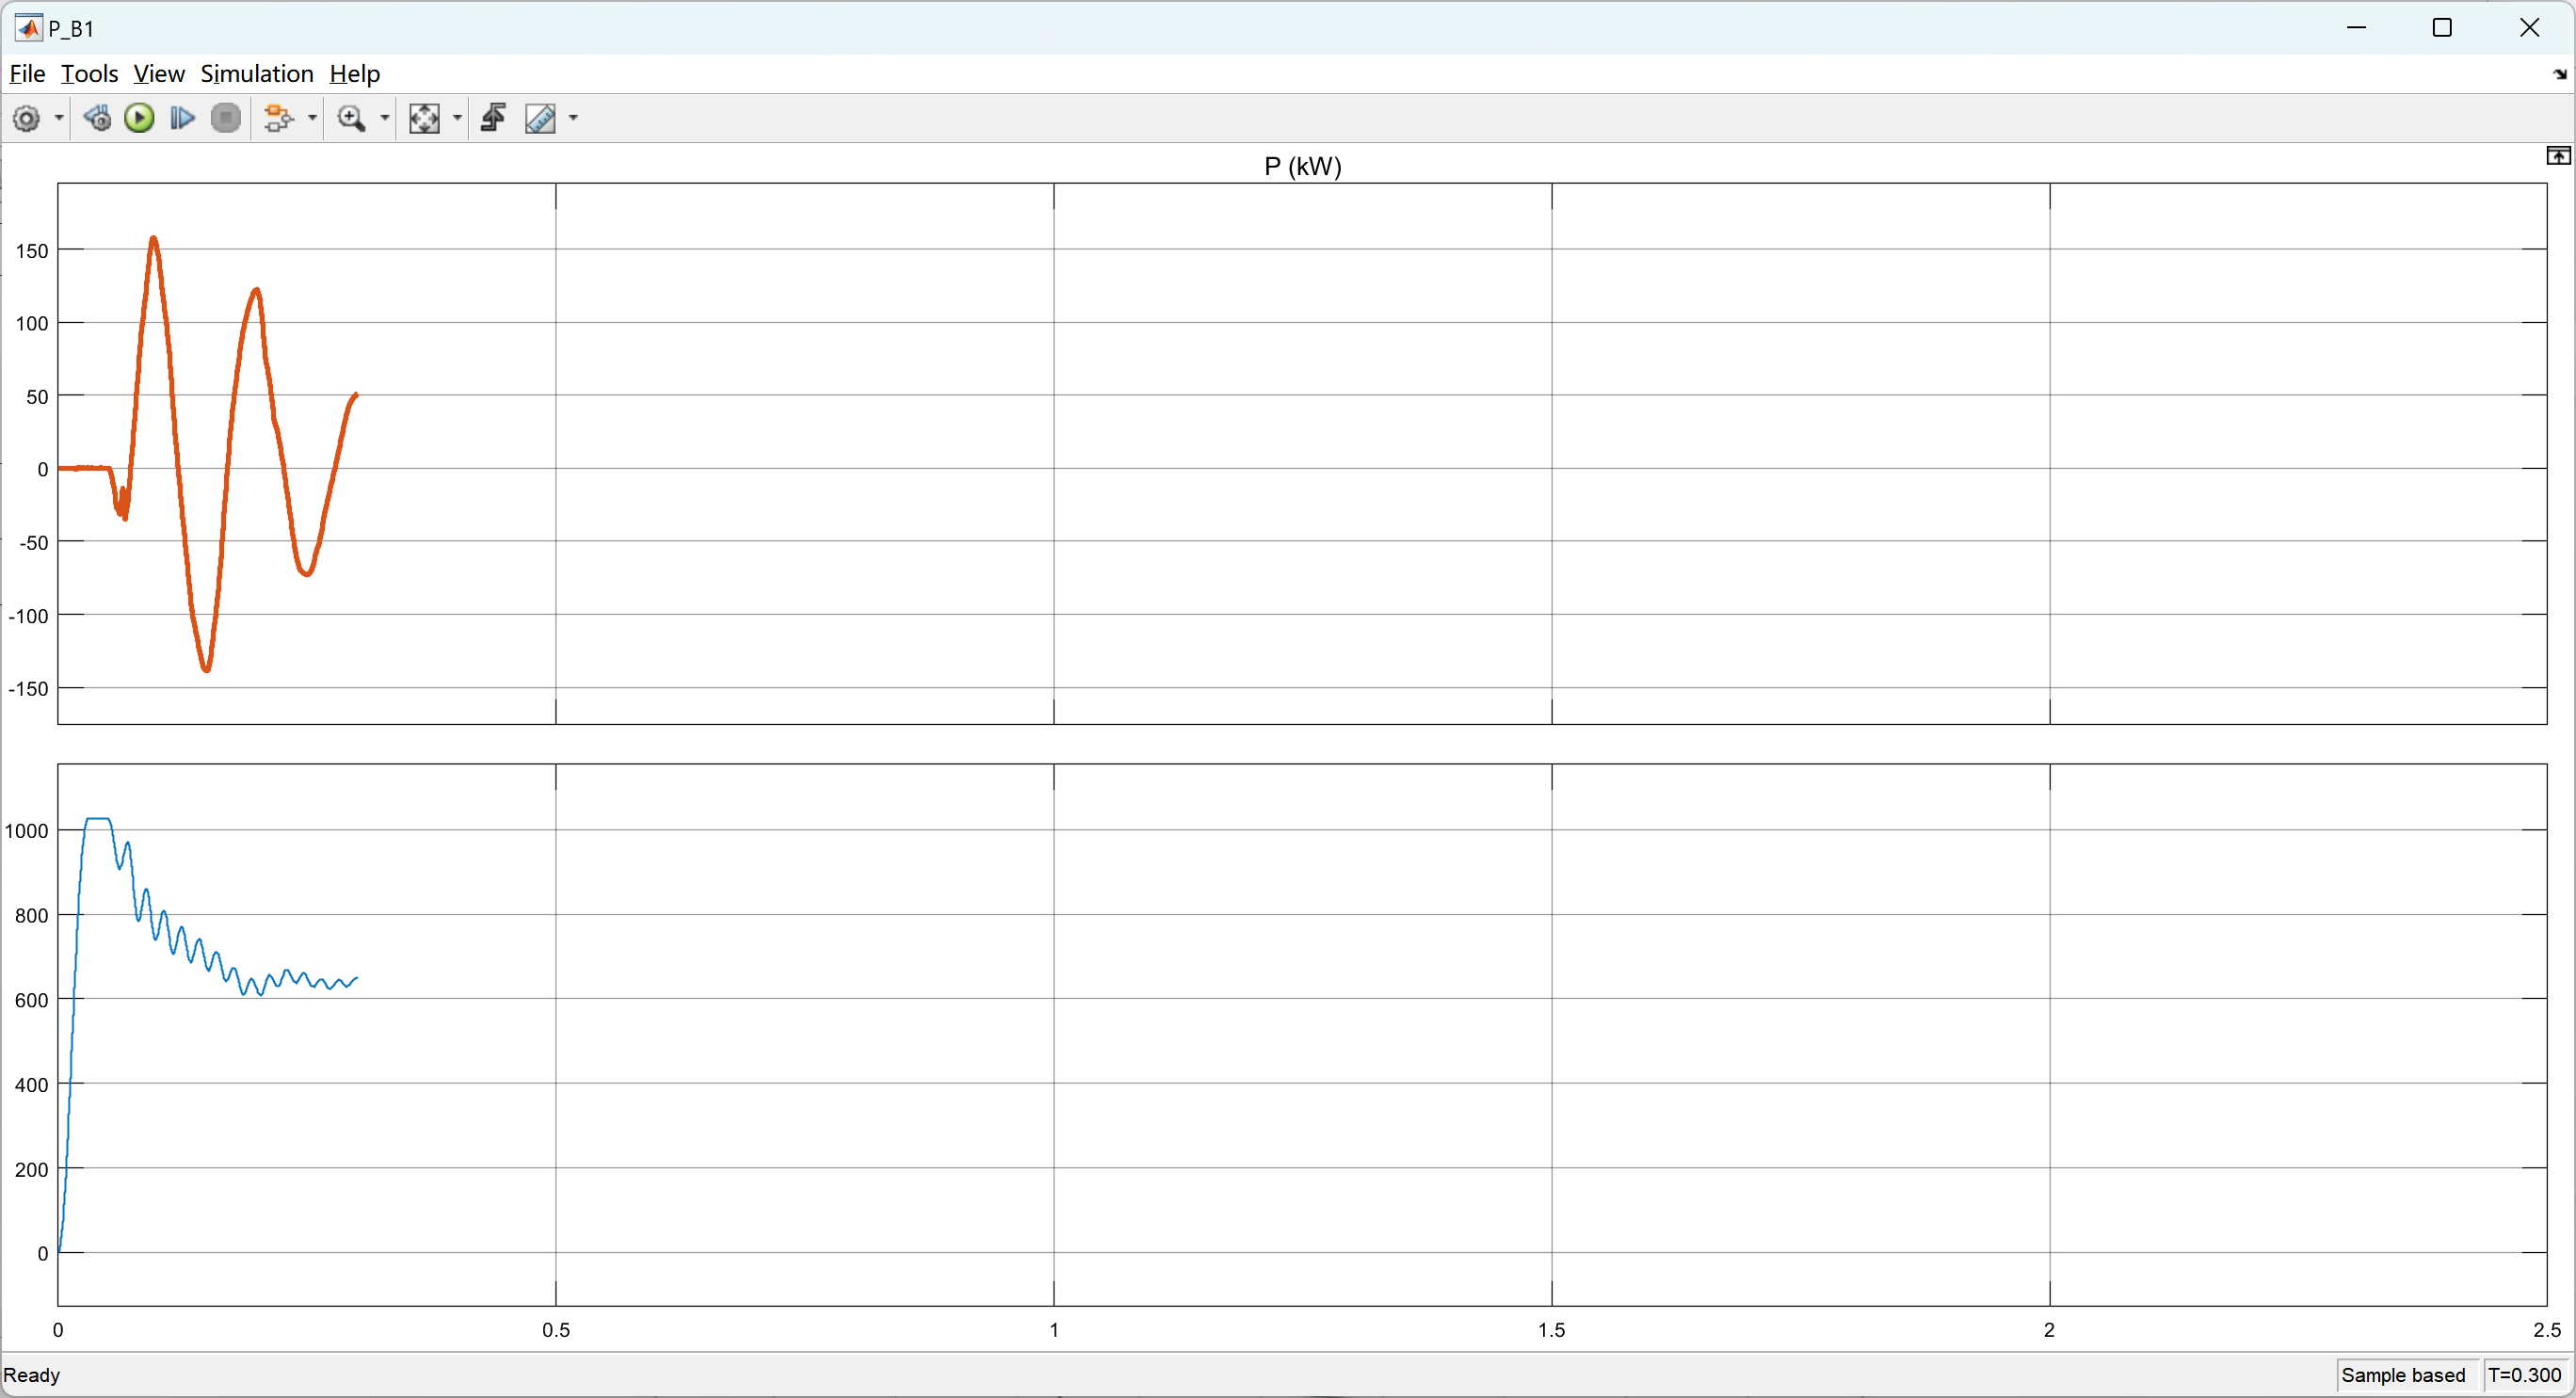2576x1398 pixels.
Task: Click the Step Back simulation button
Action: click(97, 119)
